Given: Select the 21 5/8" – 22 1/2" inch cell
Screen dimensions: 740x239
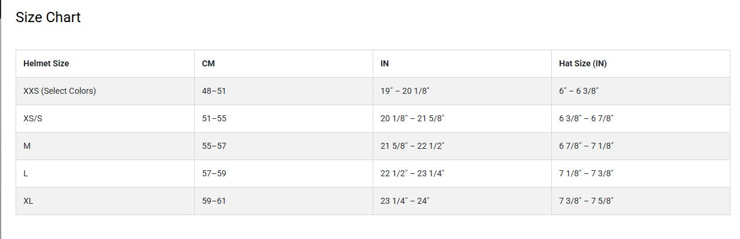Looking at the screenshot, I should (x=412, y=146).
